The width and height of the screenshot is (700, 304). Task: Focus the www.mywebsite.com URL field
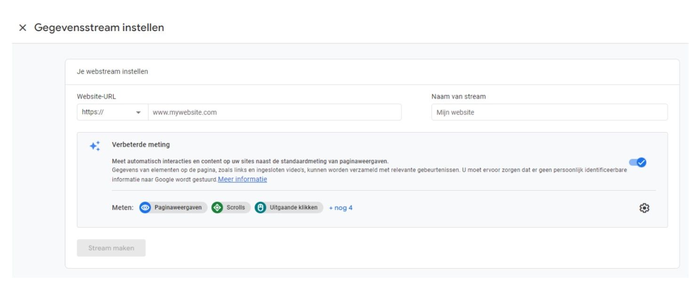tap(275, 112)
